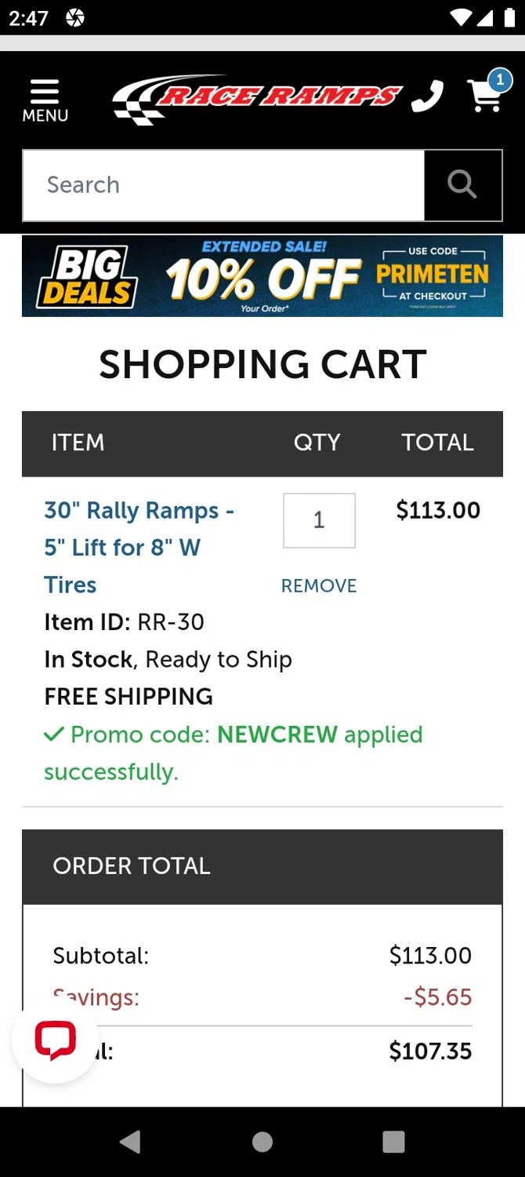This screenshot has width=525, height=1177.
Task: Tap the phone call icon
Action: (427, 97)
